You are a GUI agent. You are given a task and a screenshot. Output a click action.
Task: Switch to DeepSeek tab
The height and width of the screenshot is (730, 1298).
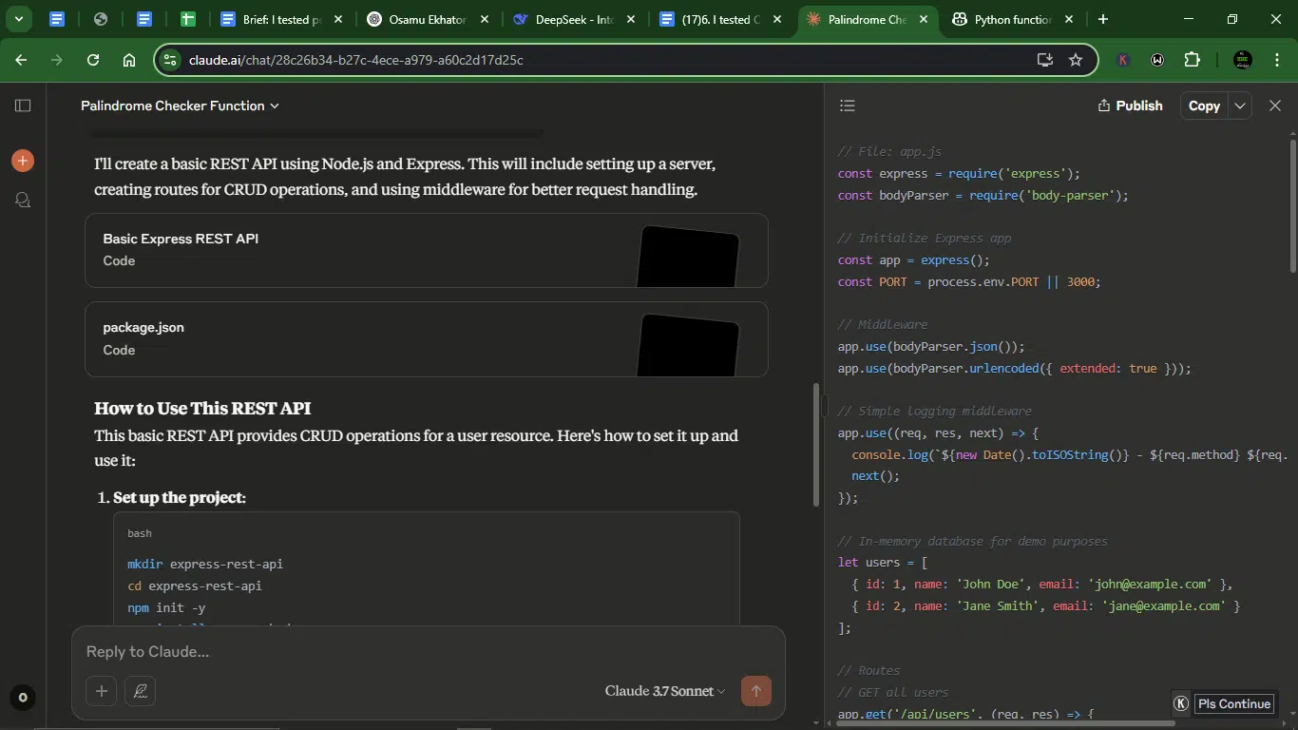573,19
